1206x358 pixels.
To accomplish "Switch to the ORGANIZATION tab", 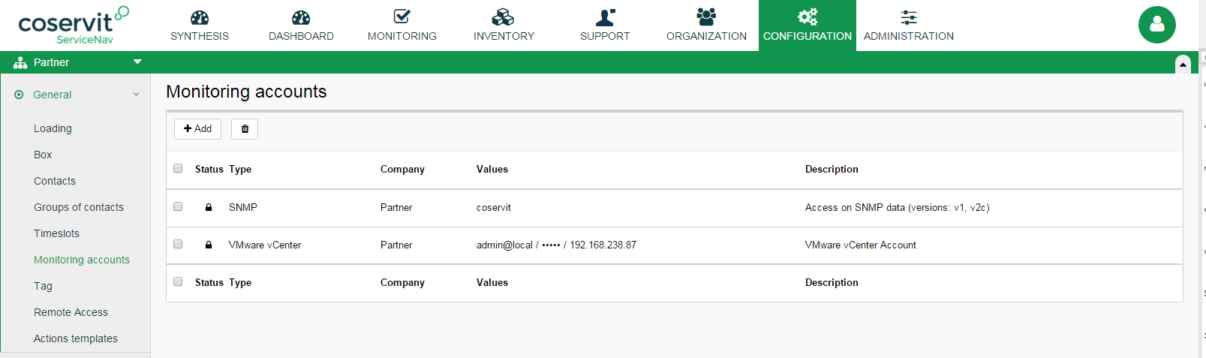I will tap(706, 26).
